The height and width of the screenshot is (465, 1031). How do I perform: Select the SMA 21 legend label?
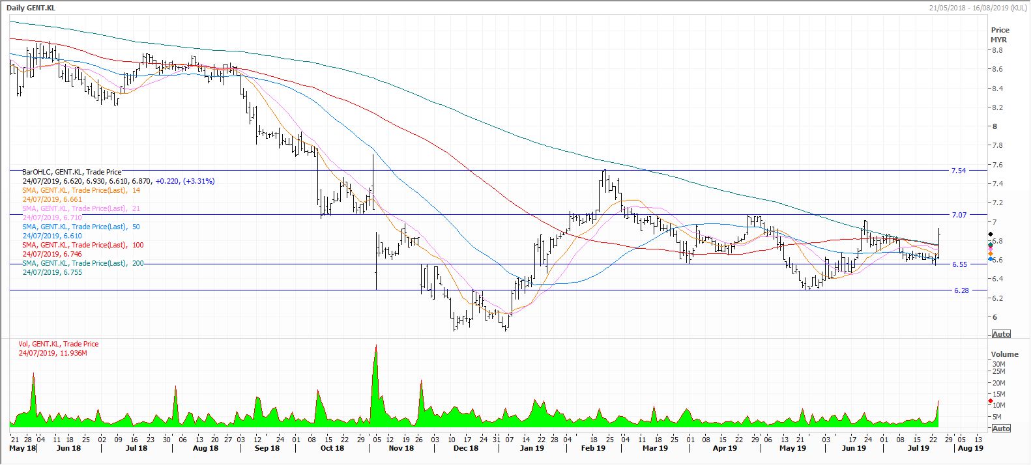(81, 208)
